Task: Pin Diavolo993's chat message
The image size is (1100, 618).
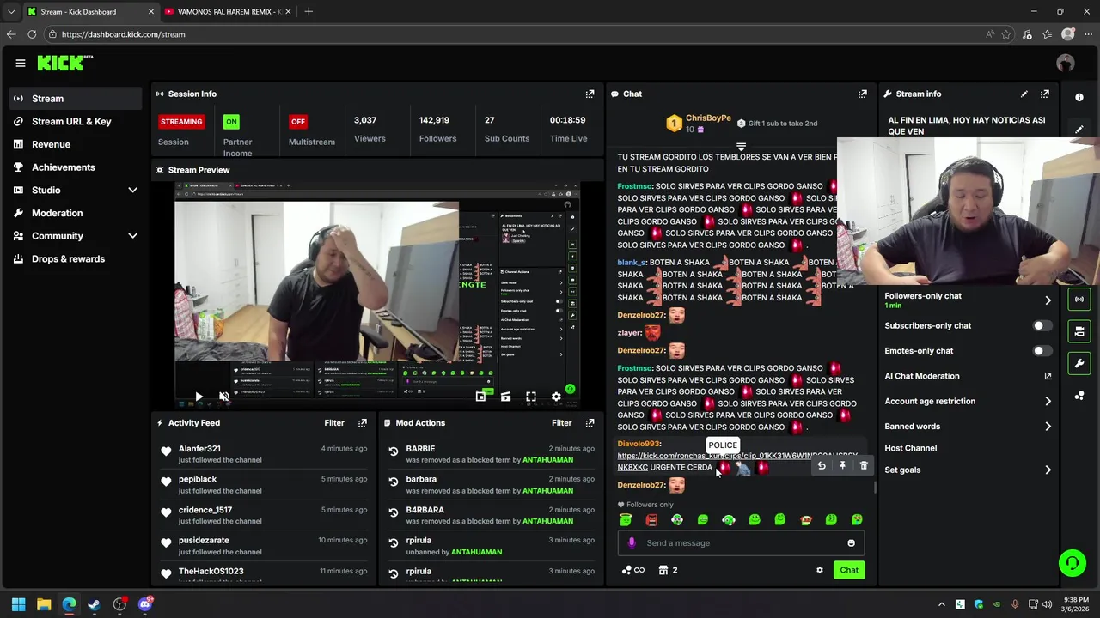Action: point(842,466)
